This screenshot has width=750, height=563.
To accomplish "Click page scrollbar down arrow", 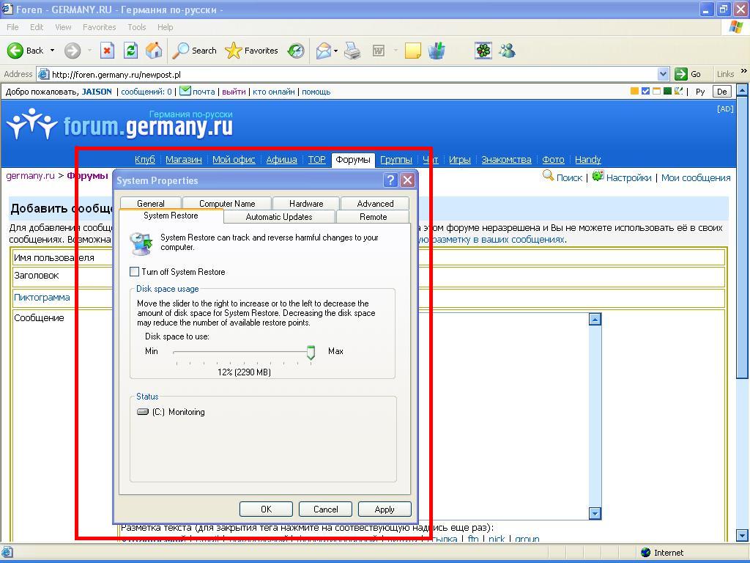I will pos(743,535).
